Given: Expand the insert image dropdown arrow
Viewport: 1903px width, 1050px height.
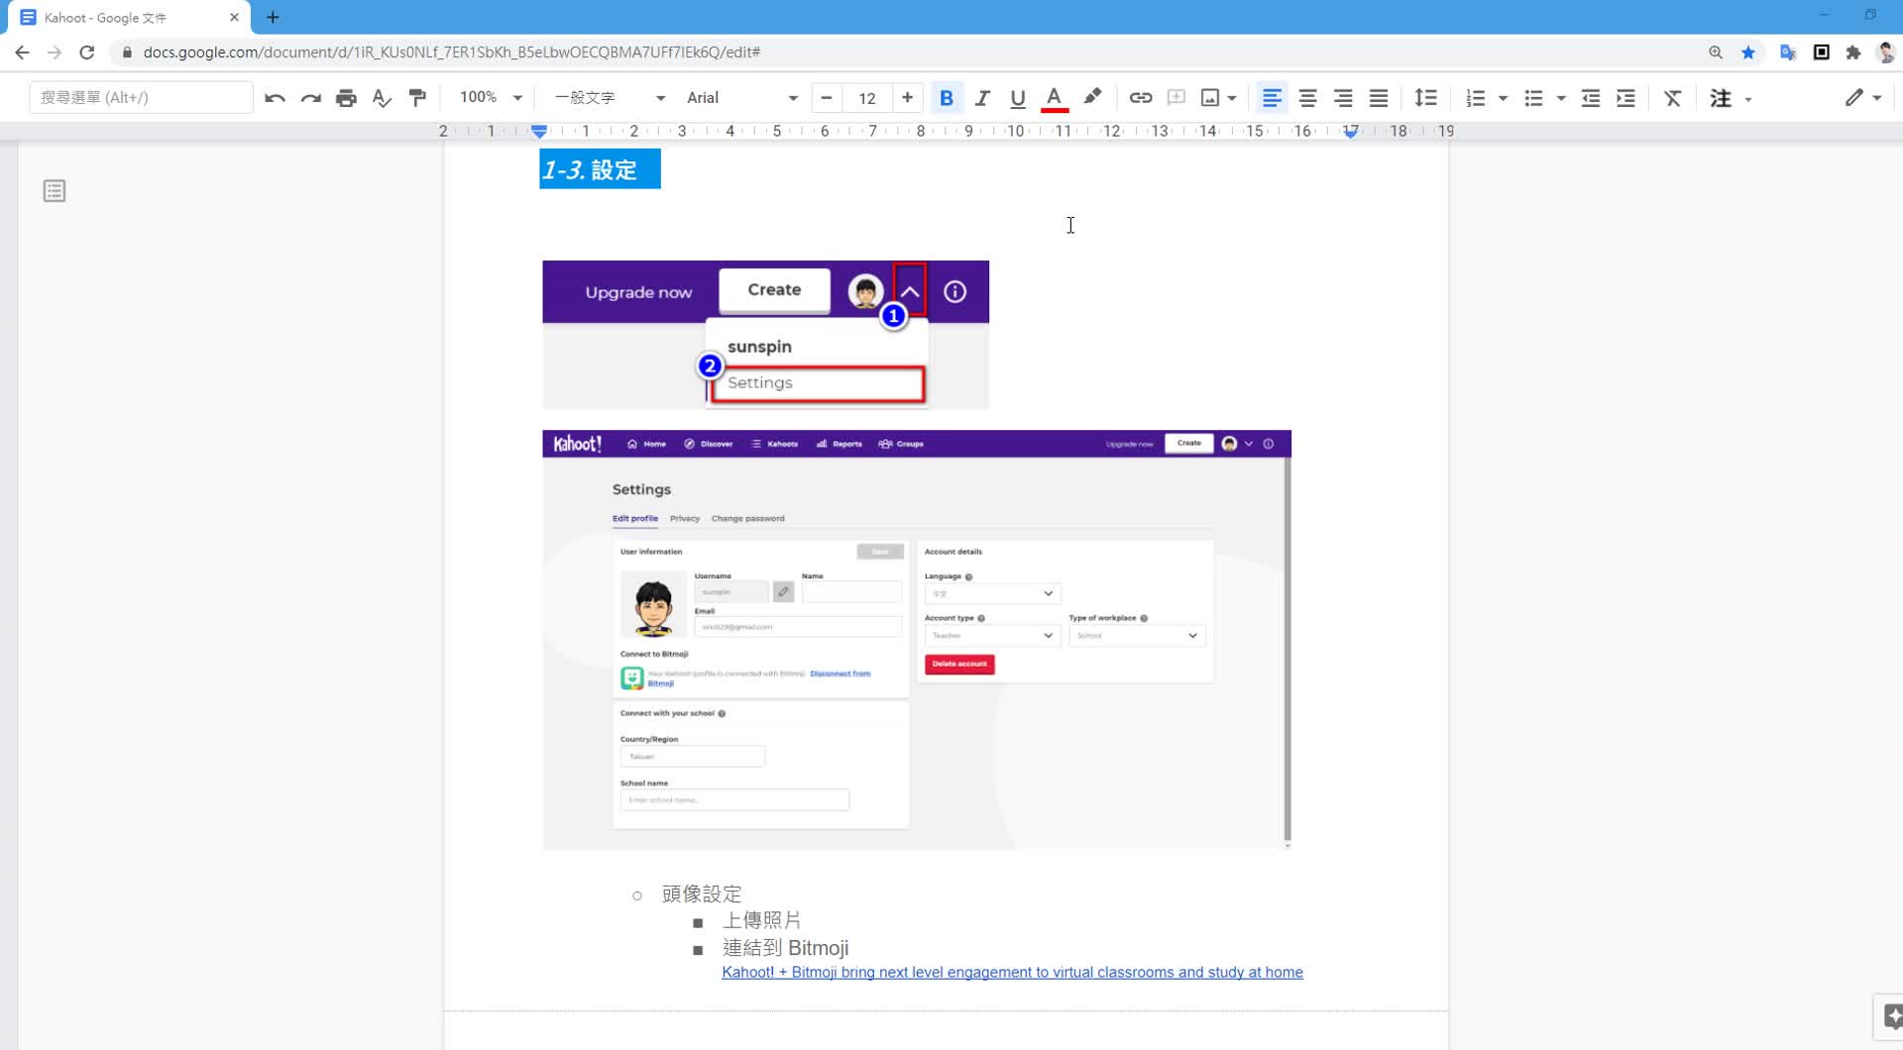Looking at the screenshot, I should (1232, 98).
